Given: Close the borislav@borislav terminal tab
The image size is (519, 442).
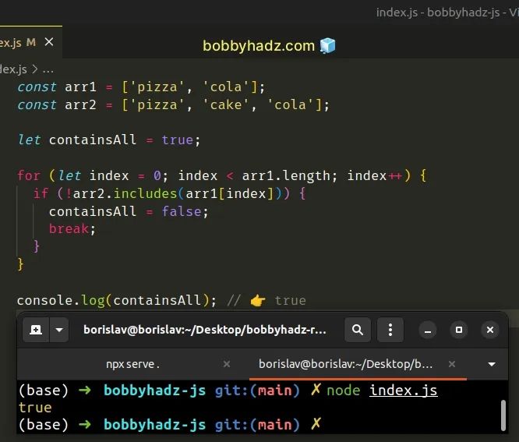Looking at the screenshot, I should (x=452, y=364).
